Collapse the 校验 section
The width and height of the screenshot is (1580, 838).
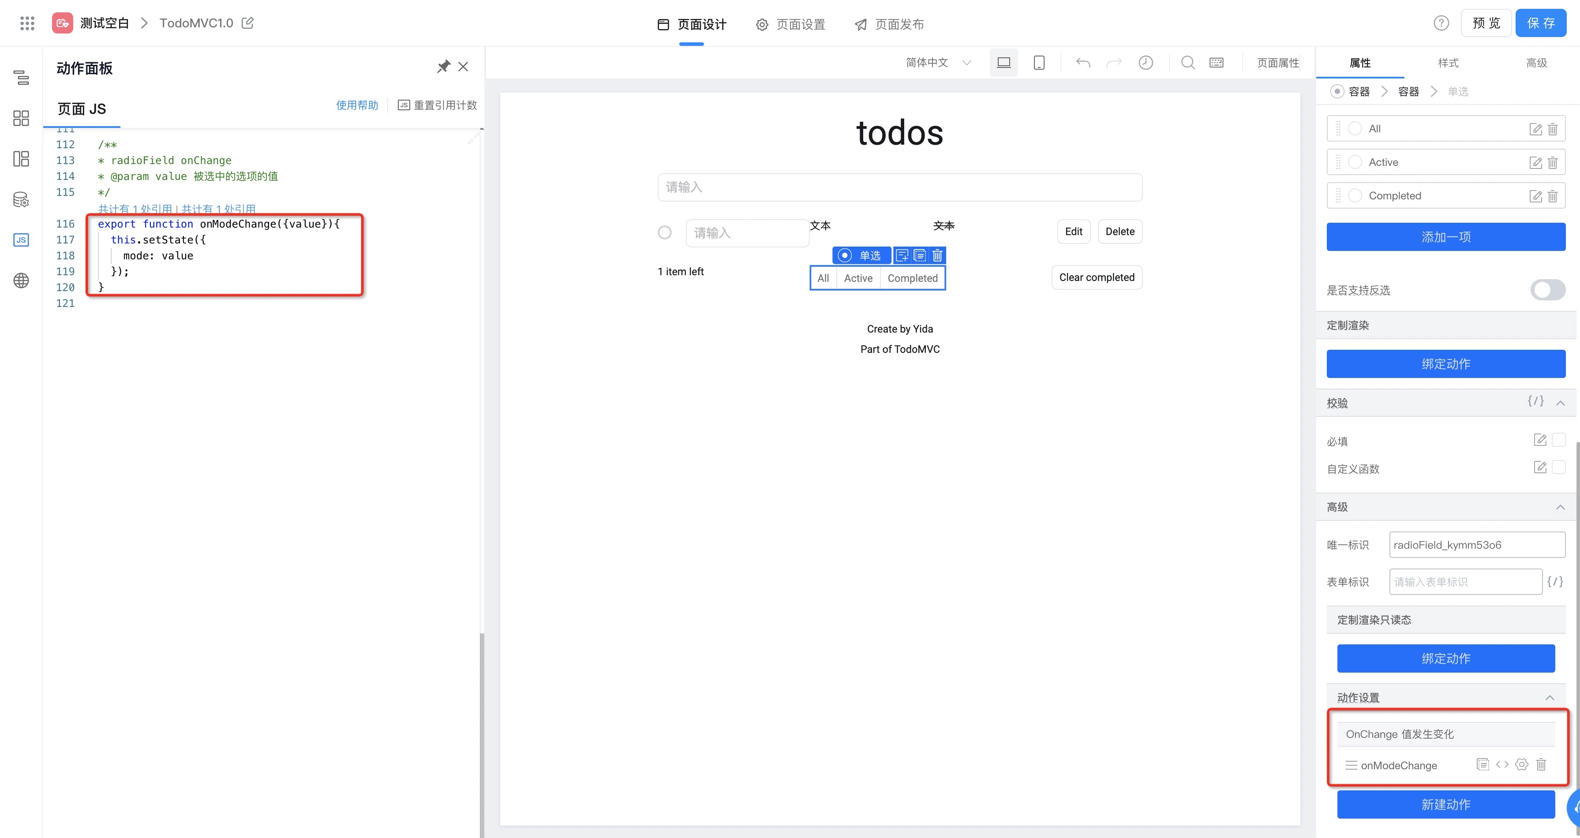1561,403
